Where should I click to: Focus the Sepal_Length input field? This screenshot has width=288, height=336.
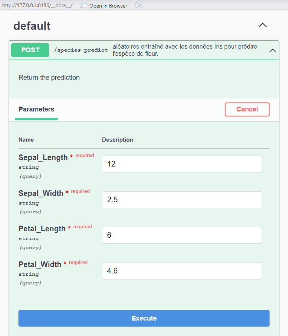click(182, 164)
